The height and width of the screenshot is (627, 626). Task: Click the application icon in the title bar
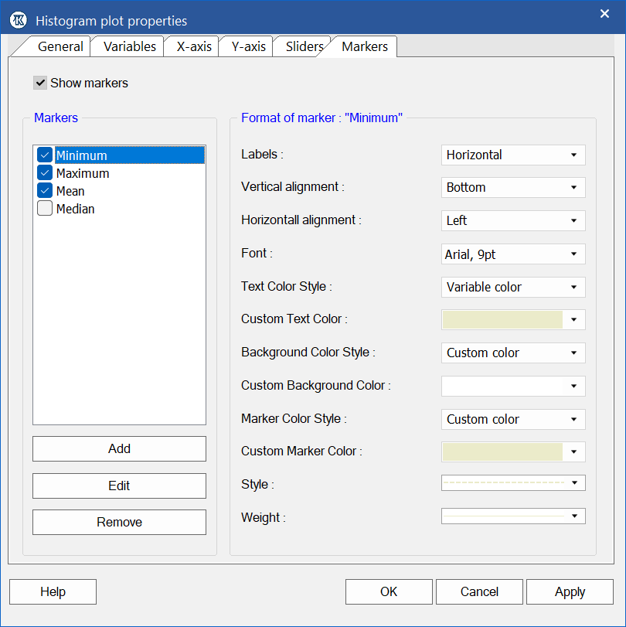pos(17,19)
